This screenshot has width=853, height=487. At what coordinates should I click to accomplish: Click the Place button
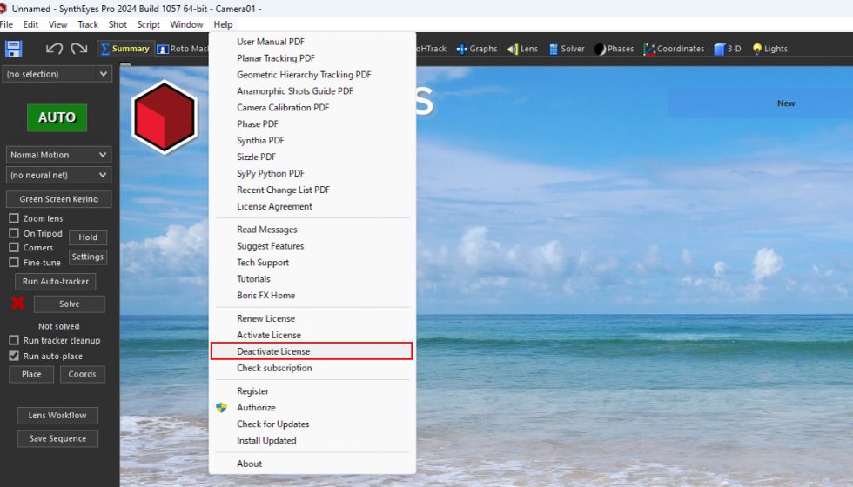click(x=31, y=374)
